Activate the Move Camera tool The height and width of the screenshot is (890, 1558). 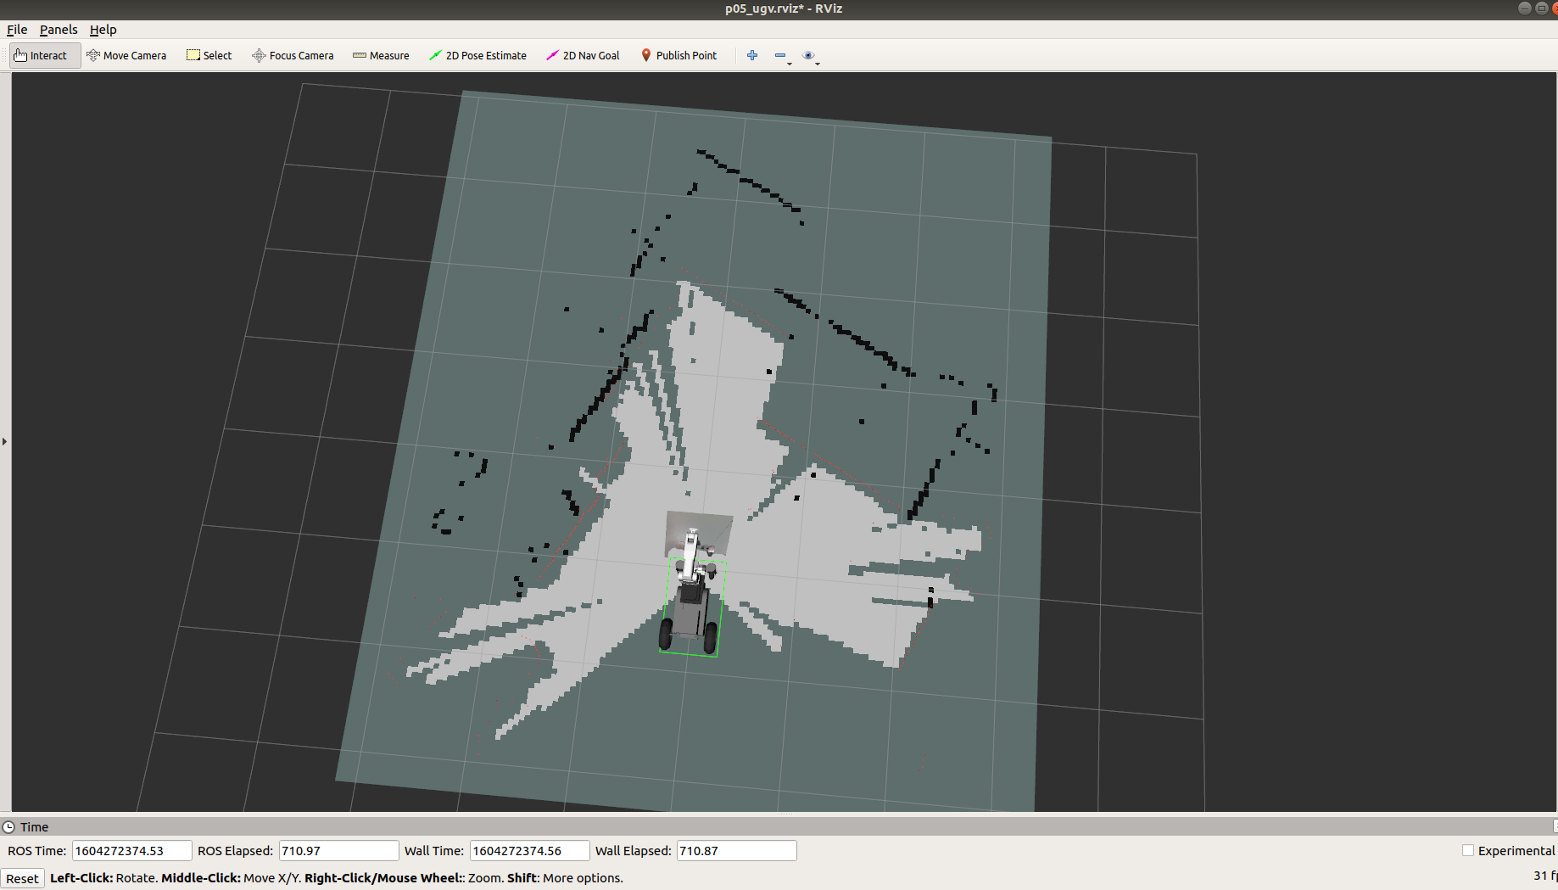coord(126,56)
